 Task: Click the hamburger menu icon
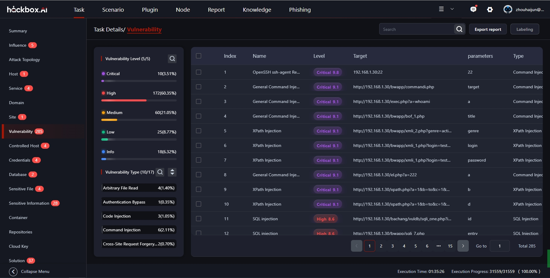click(441, 9)
